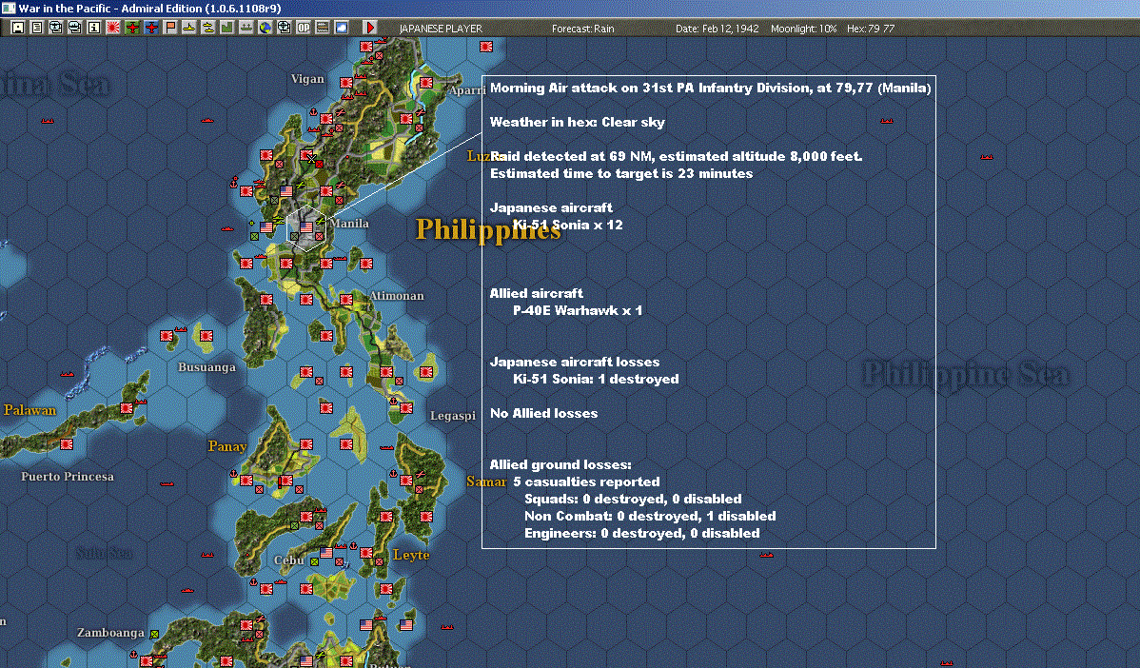Click the rising sun flag toolbar icon
Viewport: 1140px width, 668px height.
click(x=112, y=28)
